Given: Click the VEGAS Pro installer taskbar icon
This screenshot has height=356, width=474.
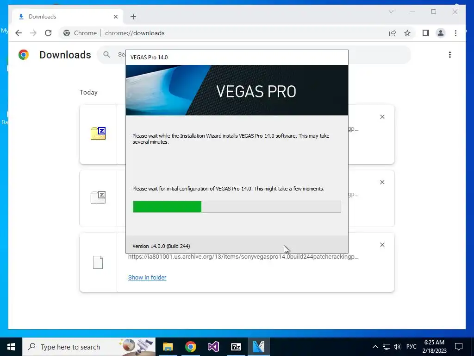Looking at the screenshot, I should click(258, 347).
